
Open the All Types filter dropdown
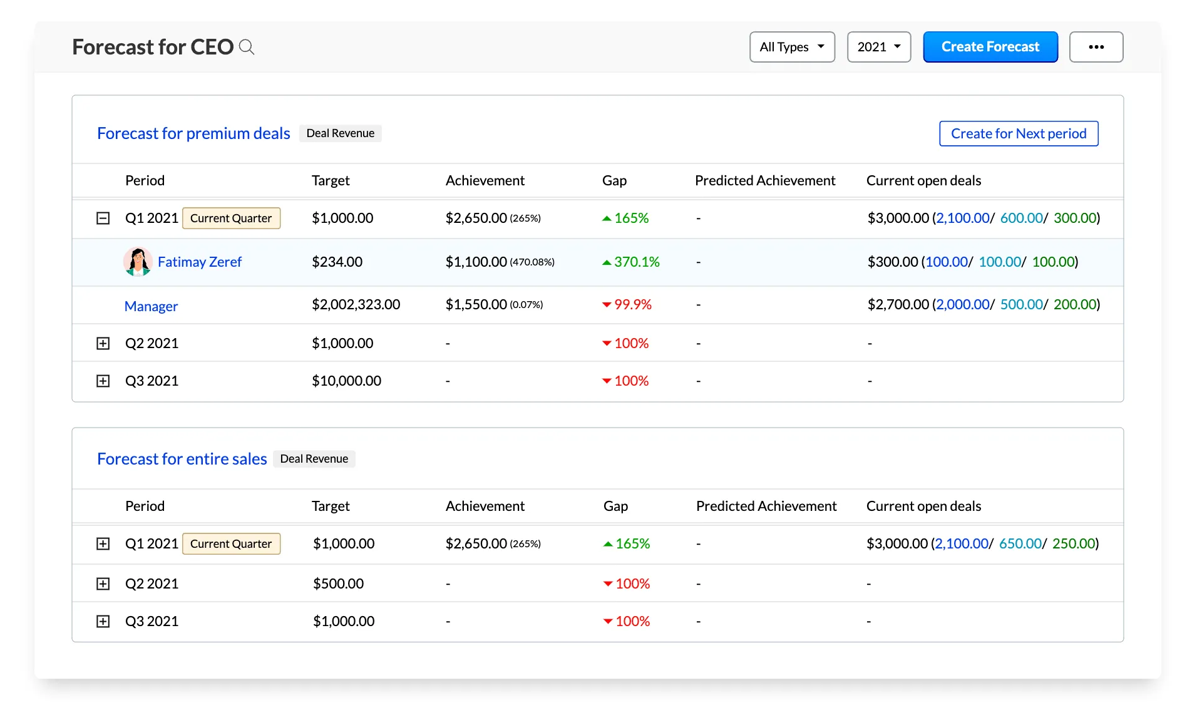[x=791, y=46]
